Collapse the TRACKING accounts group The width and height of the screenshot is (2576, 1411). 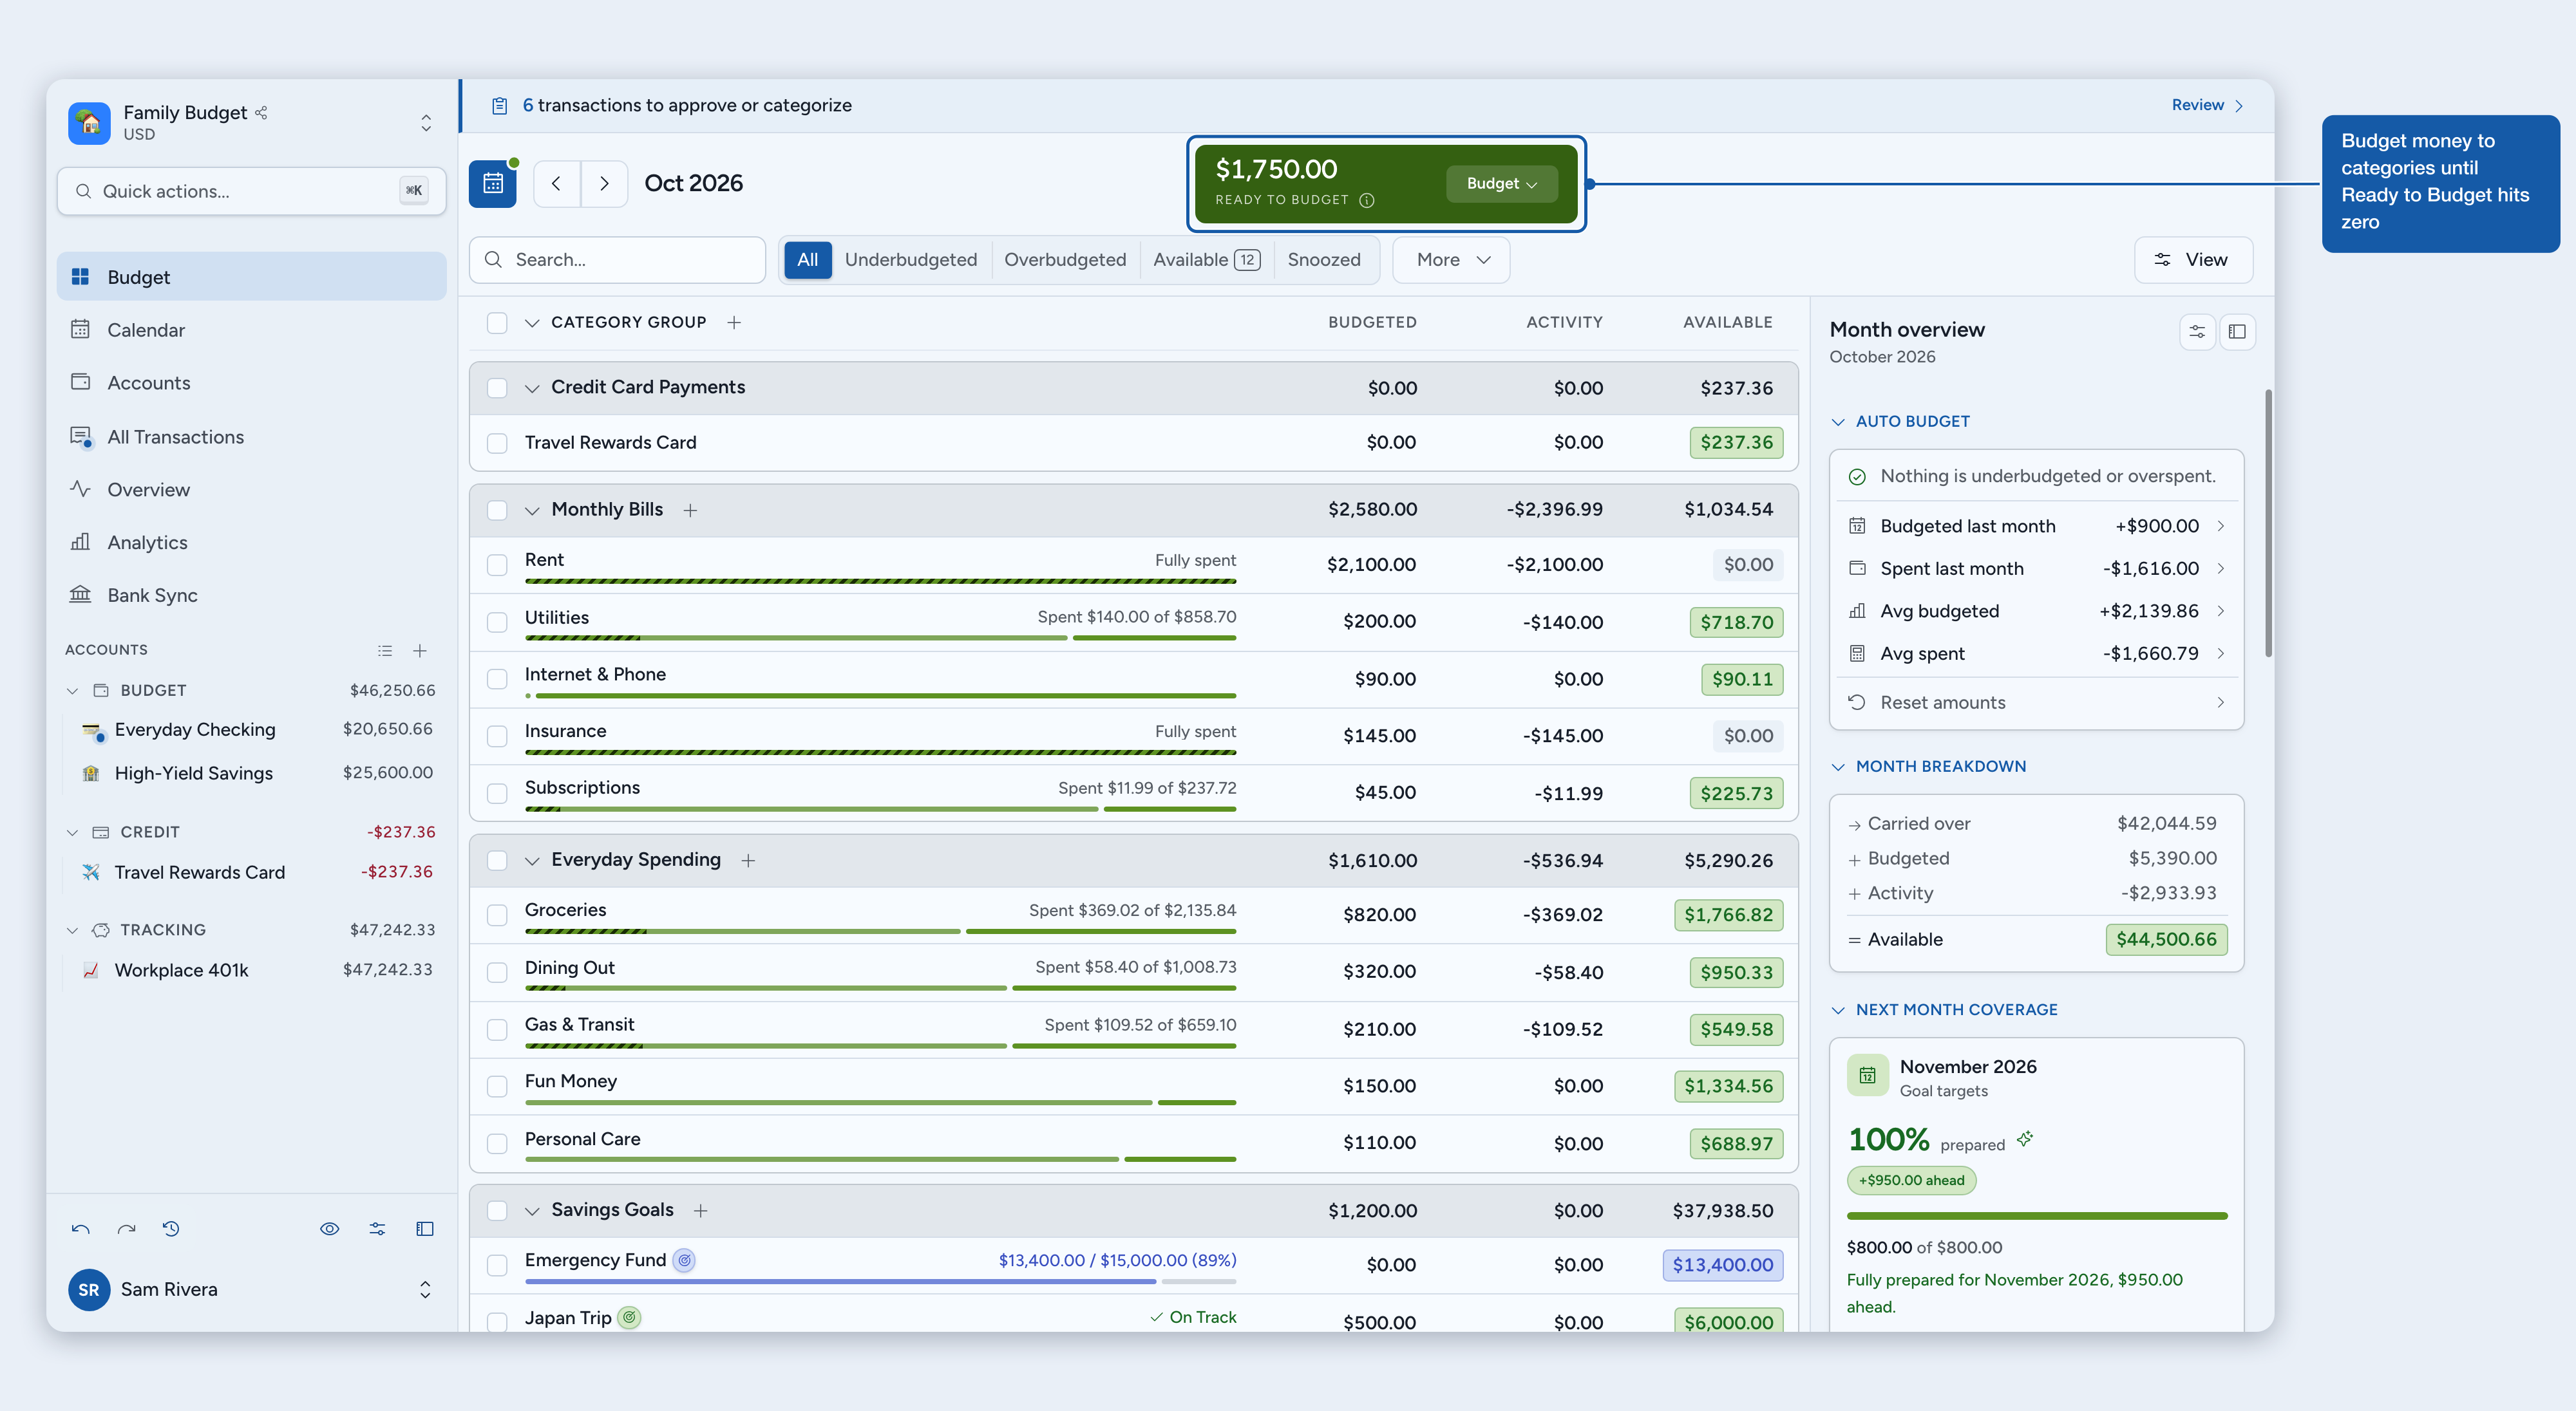click(72, 930)
